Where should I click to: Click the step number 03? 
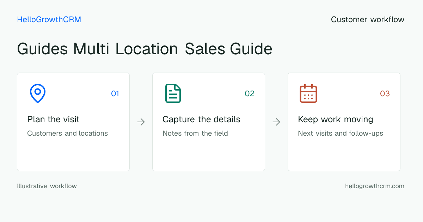point(385,94)
